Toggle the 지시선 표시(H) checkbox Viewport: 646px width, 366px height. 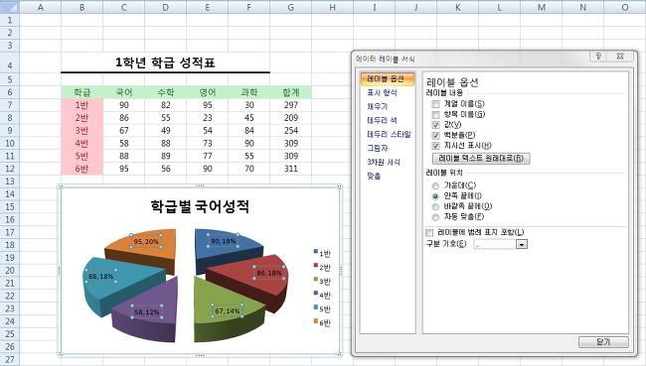tap(435, 146)
